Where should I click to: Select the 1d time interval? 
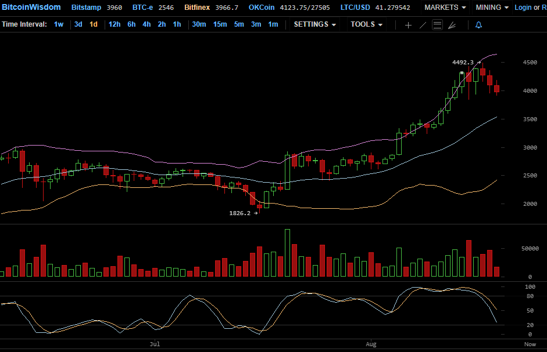tap(93, 24)
